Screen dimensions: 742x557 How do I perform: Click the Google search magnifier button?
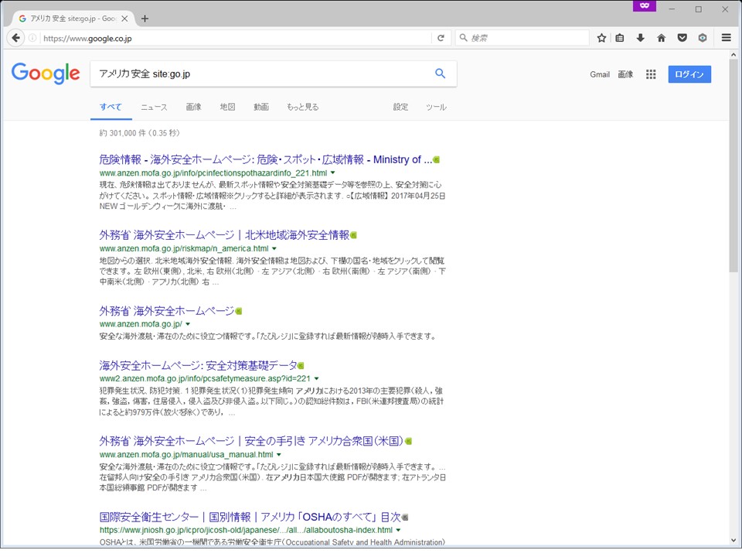(x=440, y=73)
